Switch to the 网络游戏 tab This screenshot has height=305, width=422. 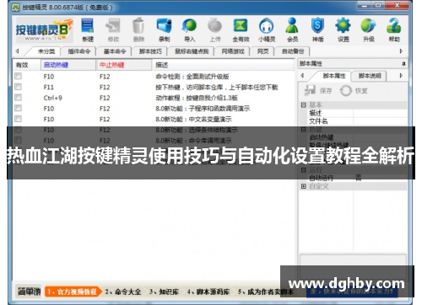pos(233,51)
